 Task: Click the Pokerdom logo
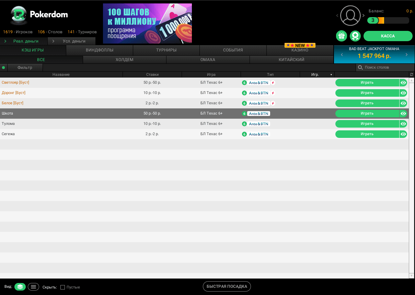pyautogui.click(x=39, y=15)
